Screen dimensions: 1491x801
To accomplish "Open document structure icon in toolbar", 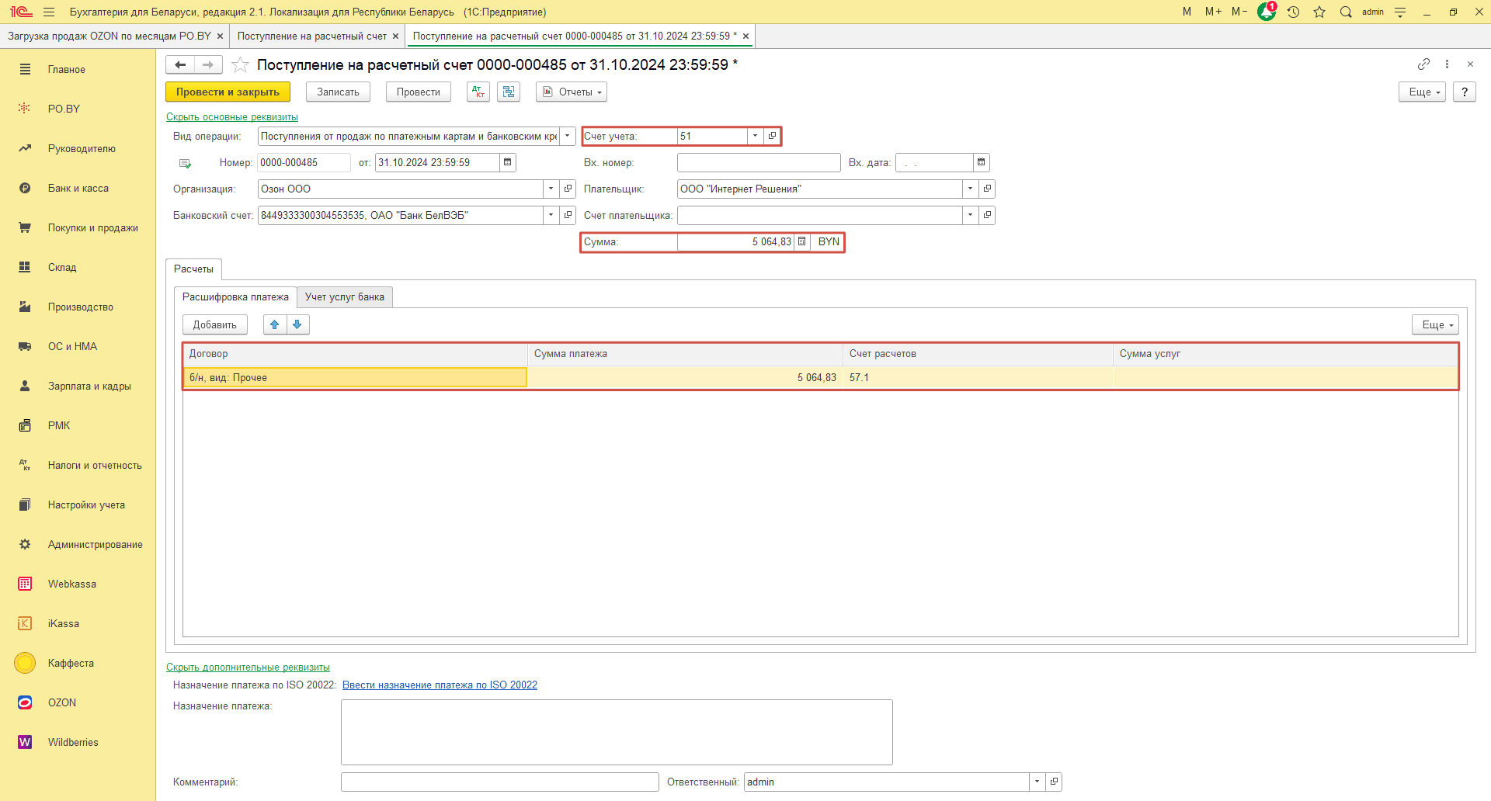I will click(509, 92).
